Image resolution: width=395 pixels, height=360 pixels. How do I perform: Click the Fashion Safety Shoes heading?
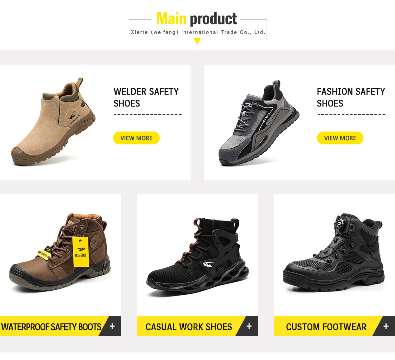tap(351, 97)
